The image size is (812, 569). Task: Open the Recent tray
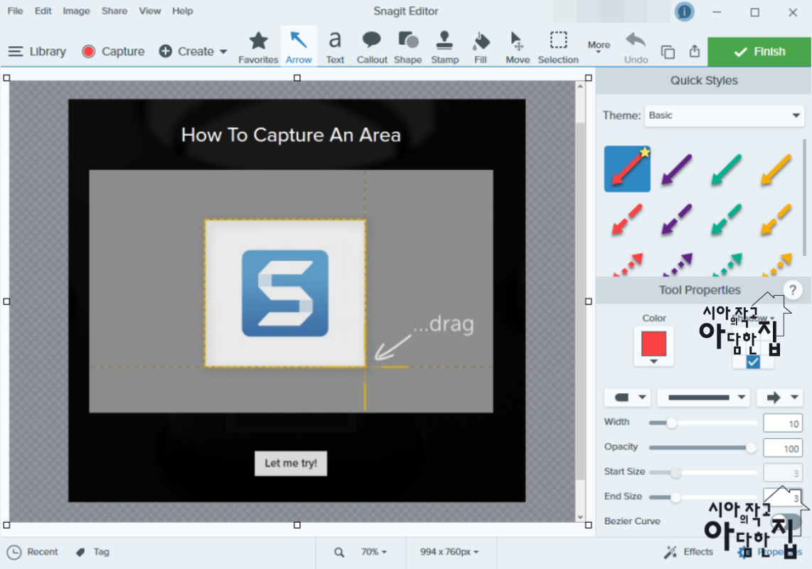click(32, 552)
